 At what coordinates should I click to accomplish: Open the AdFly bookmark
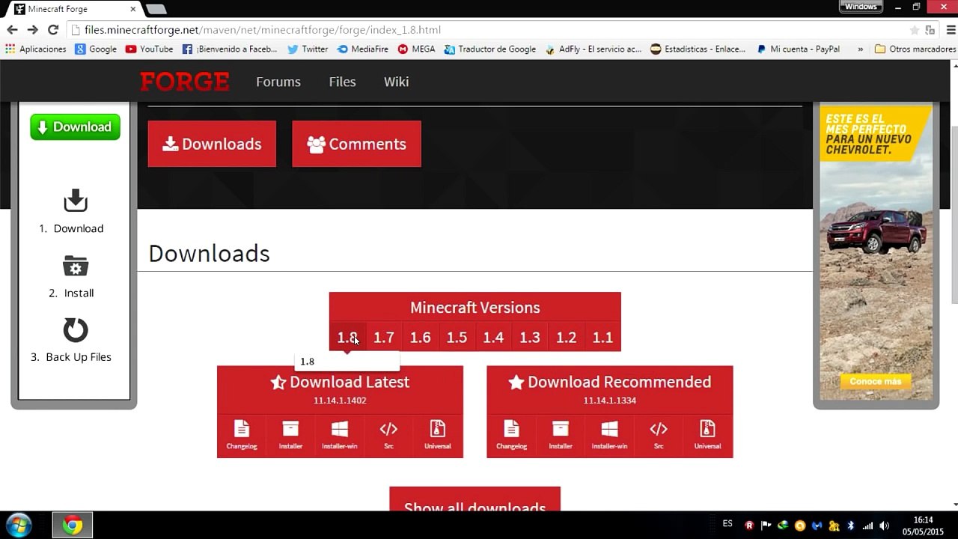click(594, 49)
